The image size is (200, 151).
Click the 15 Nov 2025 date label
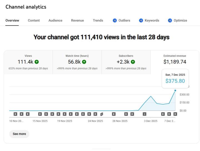click(40, 121)
